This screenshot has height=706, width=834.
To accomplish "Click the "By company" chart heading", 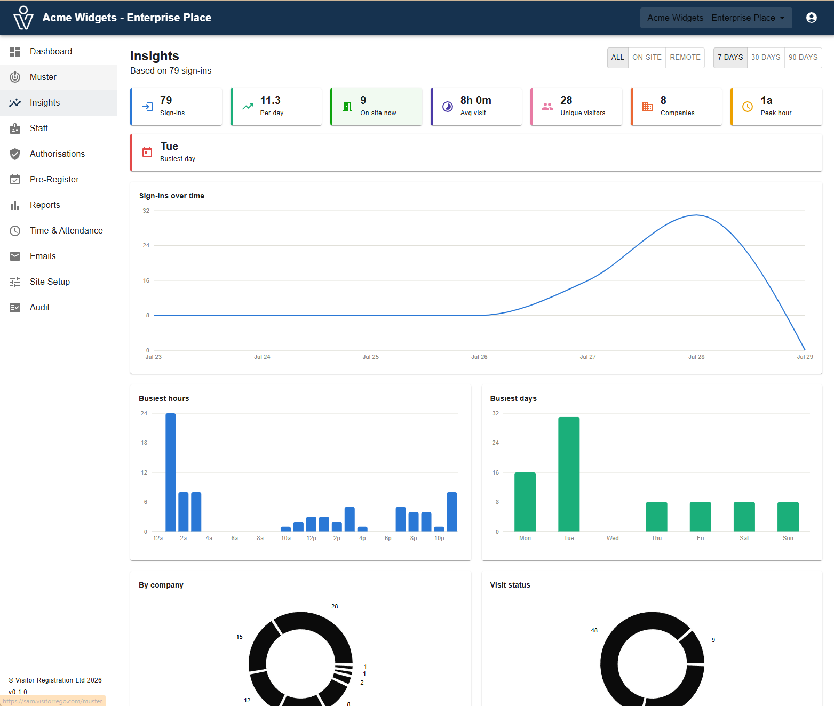I will coord(161,585).
